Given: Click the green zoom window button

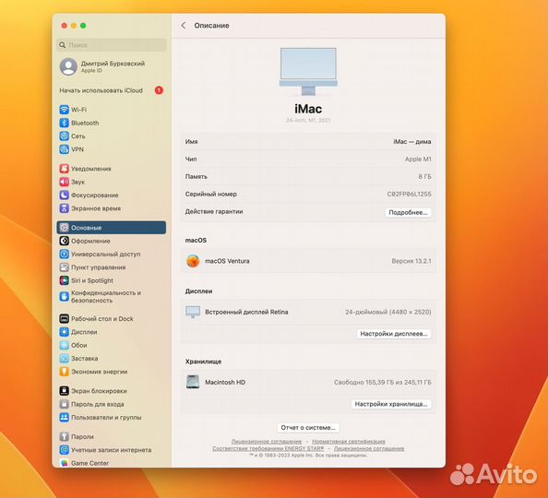Looking at the screenshot, I should click(x=83, y=26).
